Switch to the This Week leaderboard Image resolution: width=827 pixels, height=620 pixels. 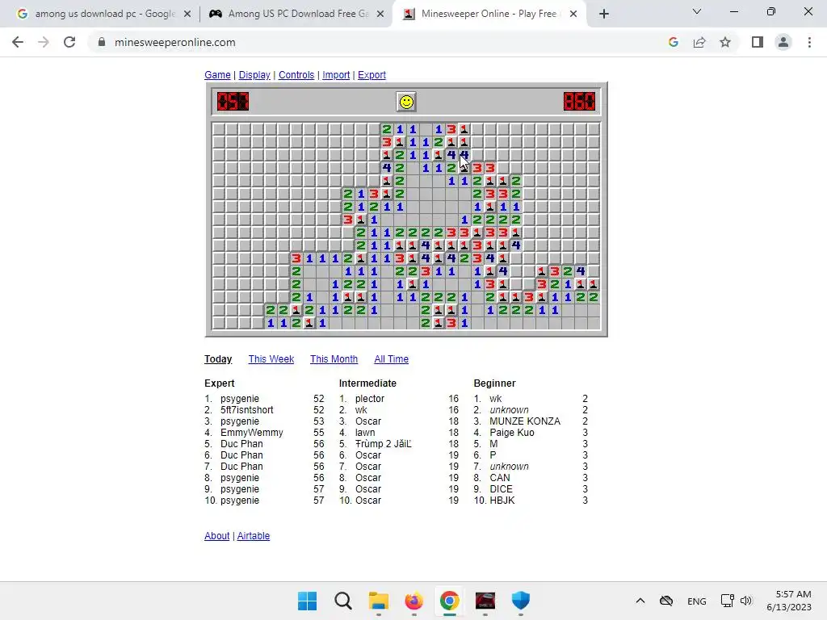pyautogui.click(x=271, y=359)
